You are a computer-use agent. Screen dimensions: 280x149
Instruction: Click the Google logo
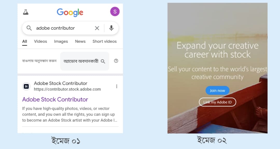pos(70,12)
